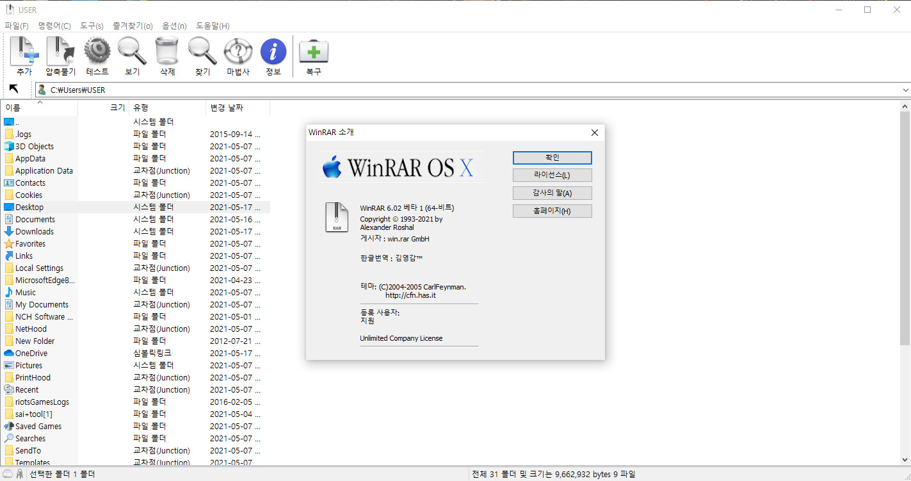Click the Favorites star icon
This screenshot has width=911, height=481.
pyautogui.click(x=9, y=243)
